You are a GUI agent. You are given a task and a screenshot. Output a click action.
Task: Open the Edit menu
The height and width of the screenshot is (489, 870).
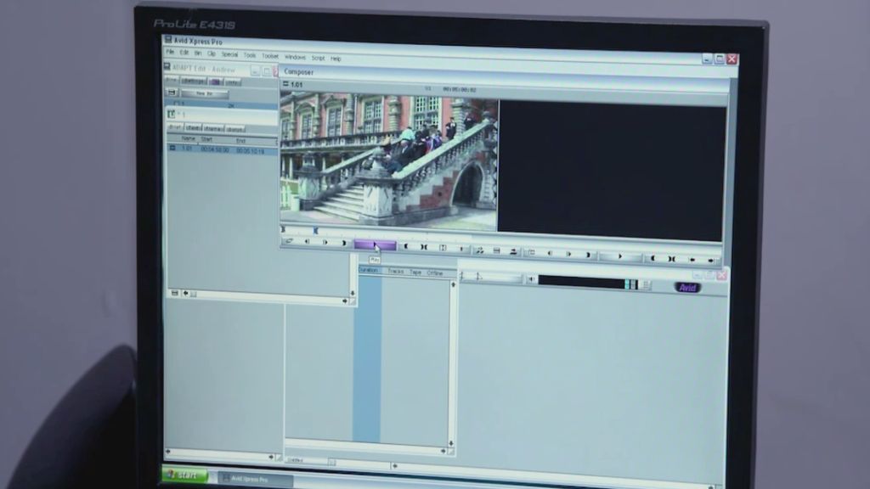coord(184,53)
